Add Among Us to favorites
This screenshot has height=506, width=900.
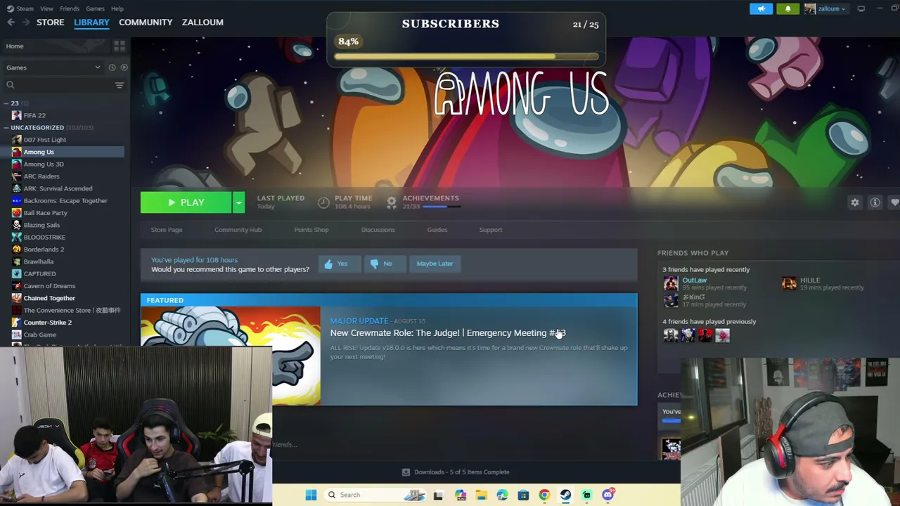[894, 202]
